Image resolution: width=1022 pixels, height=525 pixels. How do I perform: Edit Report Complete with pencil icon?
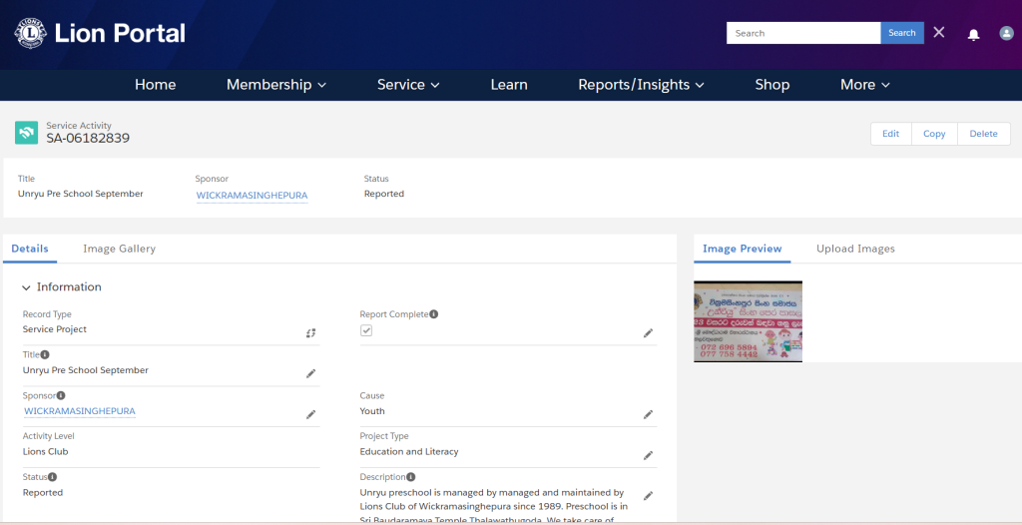(x=648, y=332)
